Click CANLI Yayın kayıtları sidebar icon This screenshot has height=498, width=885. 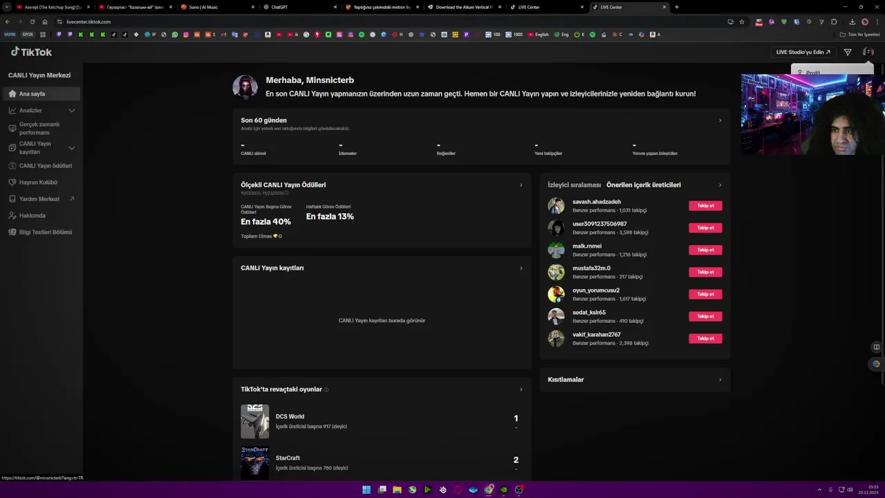[12, 147]
